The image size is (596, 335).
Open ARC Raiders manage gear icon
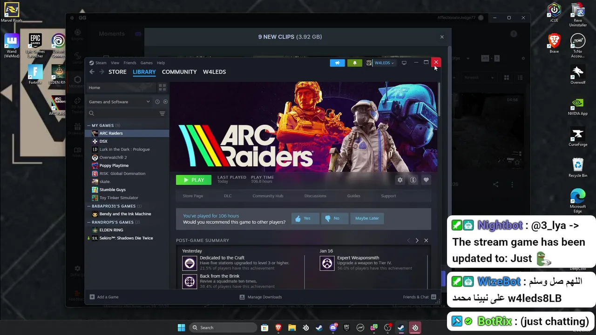[400, 180]
